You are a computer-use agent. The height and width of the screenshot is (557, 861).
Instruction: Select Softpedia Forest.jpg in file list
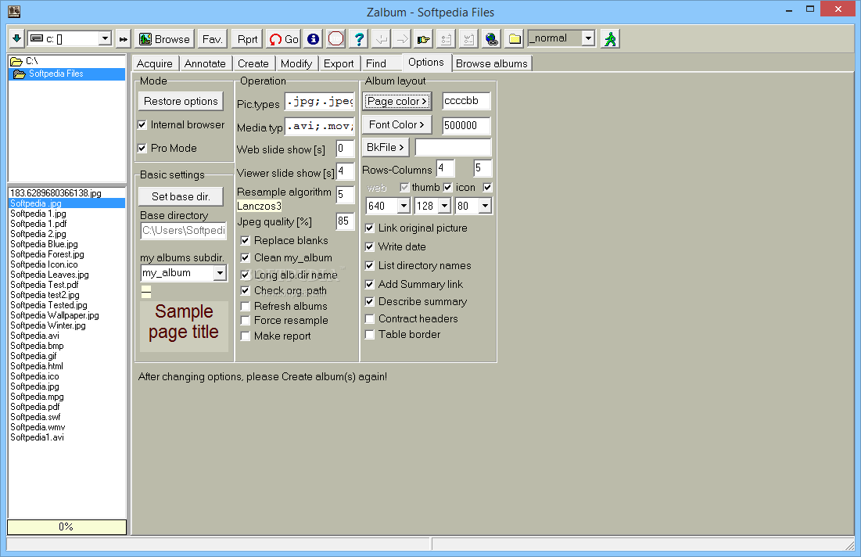pos(47,254)
